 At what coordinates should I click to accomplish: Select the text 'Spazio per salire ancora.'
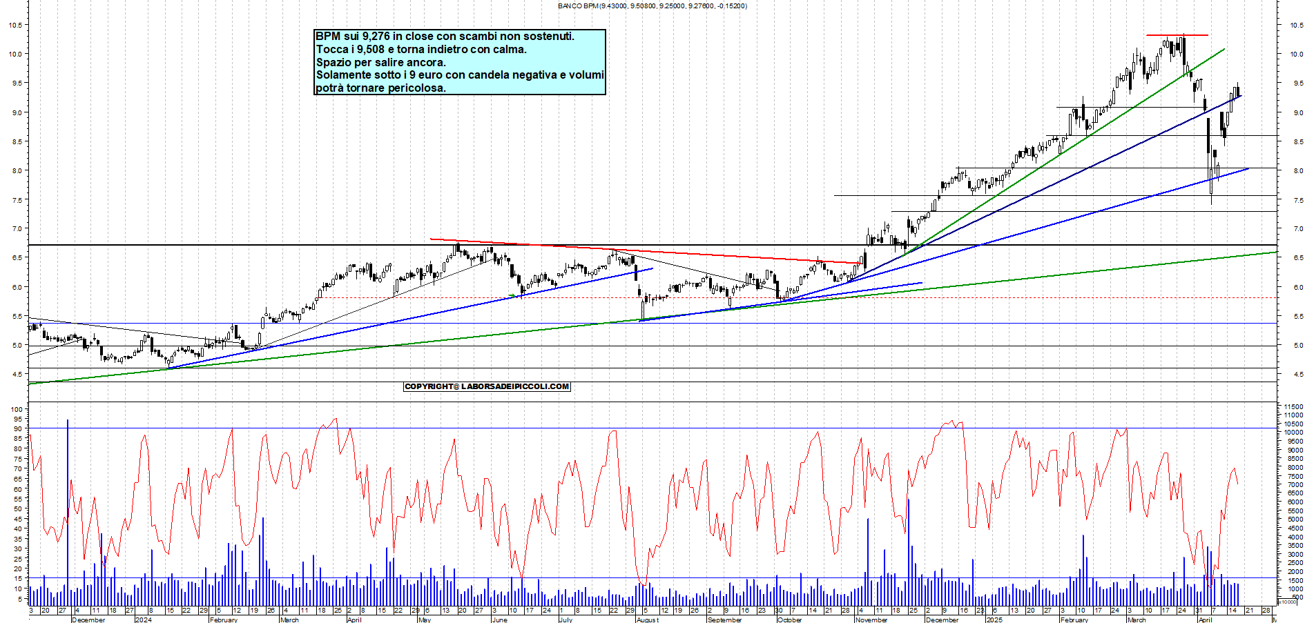381,63
